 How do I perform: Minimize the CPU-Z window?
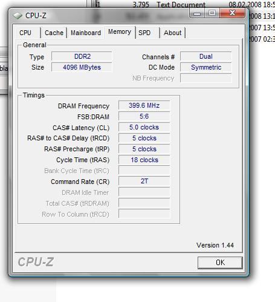click(x=197, y=13)
